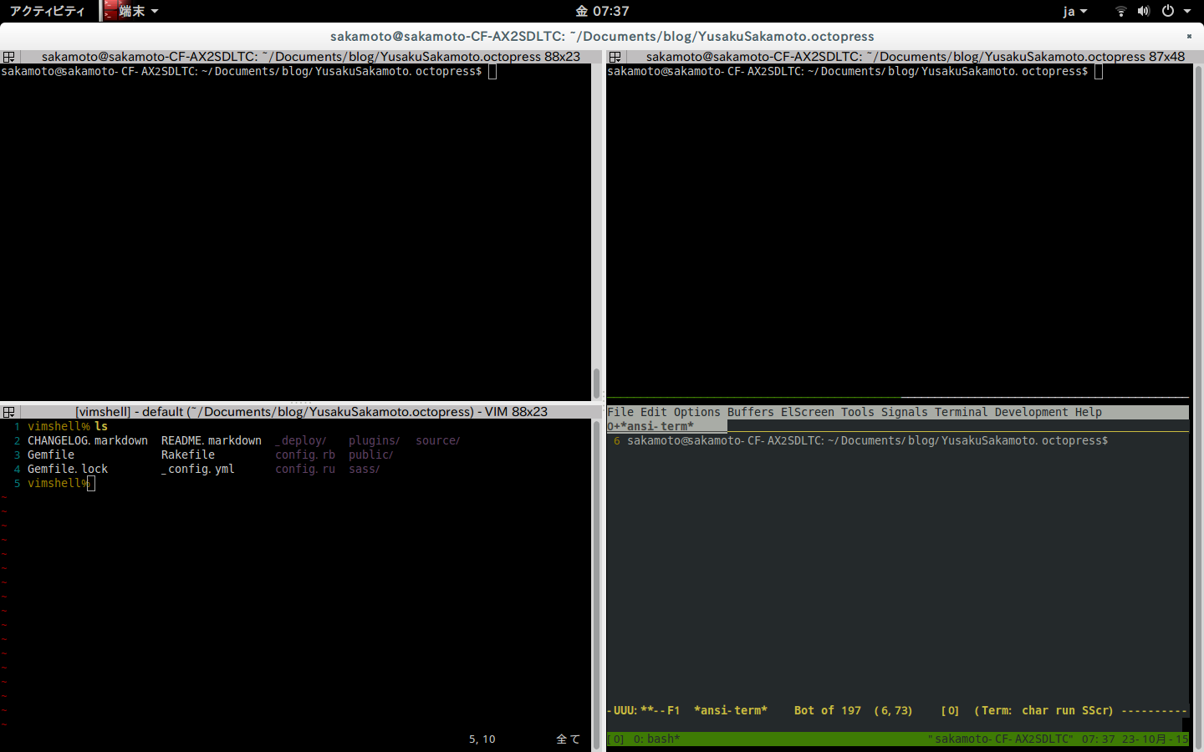Click the top-left terminal prompt line
The width and height of the screenshot is (1204, 752).
point(242,71)
